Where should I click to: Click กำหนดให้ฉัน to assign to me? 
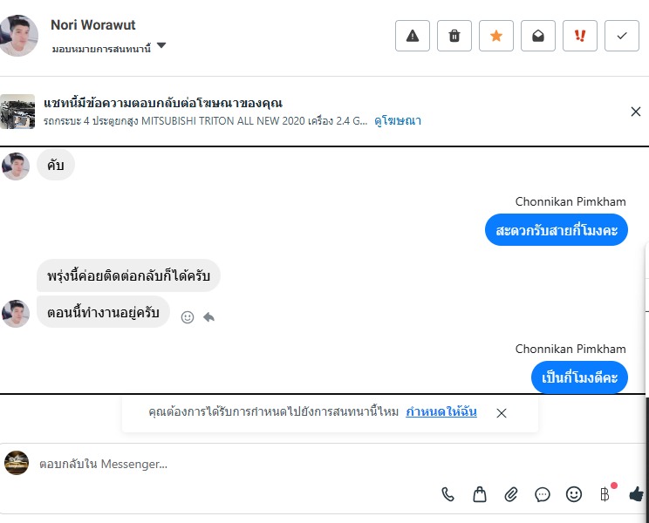(x=441, y=412)
